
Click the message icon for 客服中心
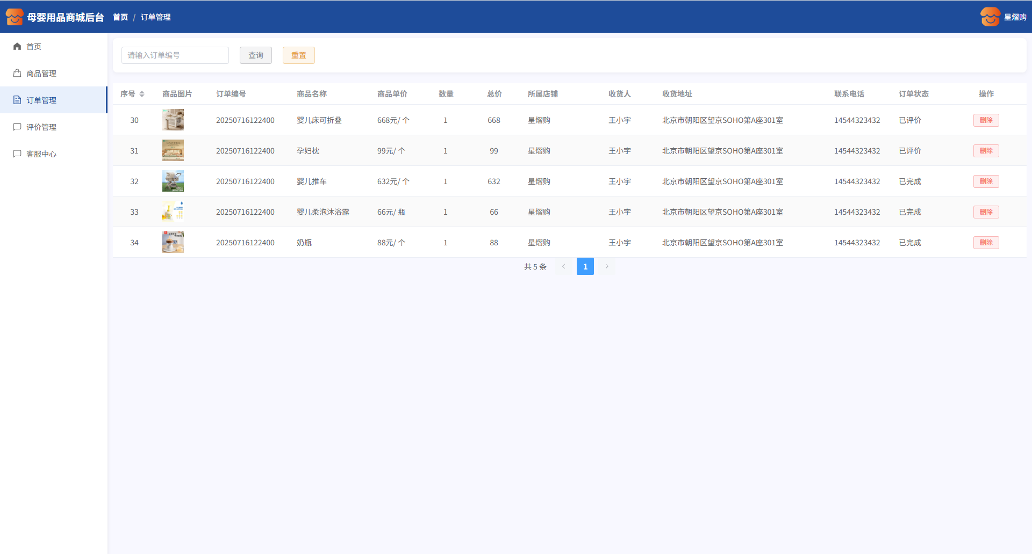point(17,154)
